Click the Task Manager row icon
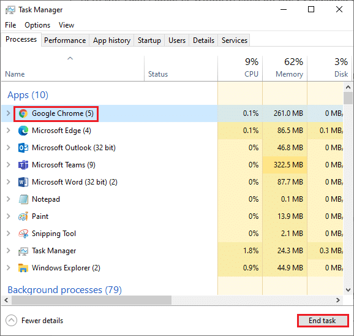 [23, 251]
